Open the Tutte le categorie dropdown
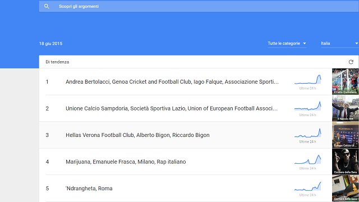Viewport: 359px width, 202px height. point(287,43)
